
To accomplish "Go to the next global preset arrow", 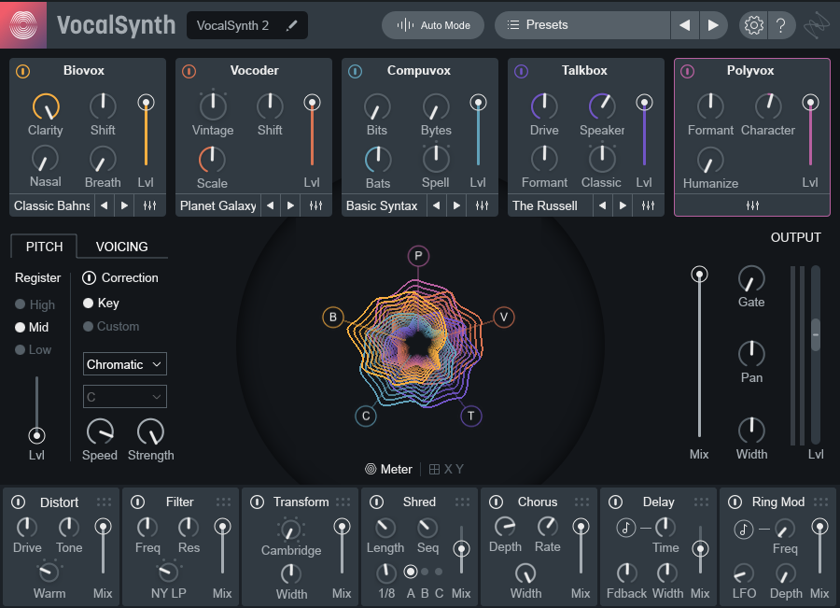I will click(713, 25).
